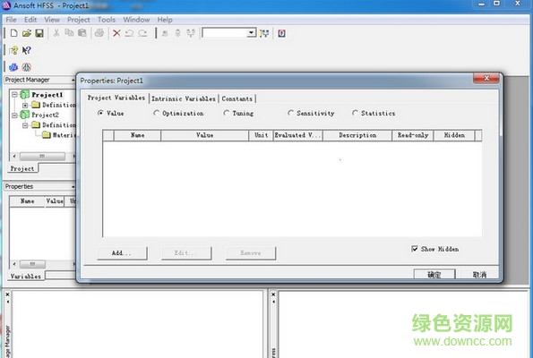533x358 pixels.
Task: Select the Tuning radio button
Action: [x=227, y=113]
